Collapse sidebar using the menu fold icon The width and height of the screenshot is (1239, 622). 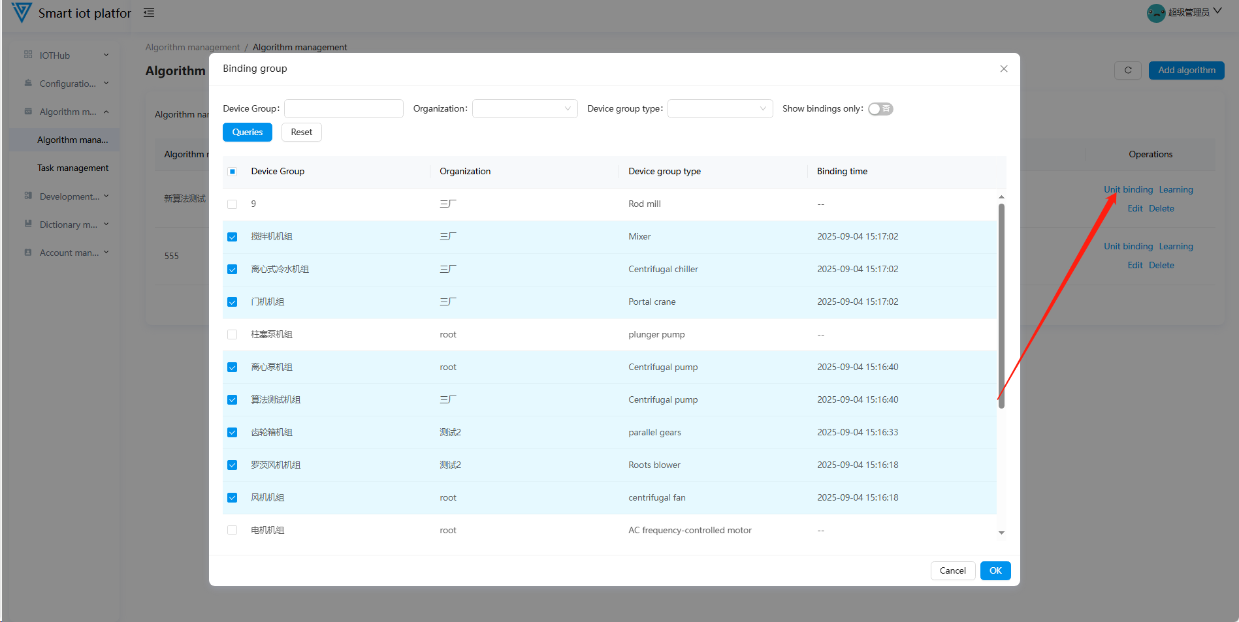tap(149, 12)
